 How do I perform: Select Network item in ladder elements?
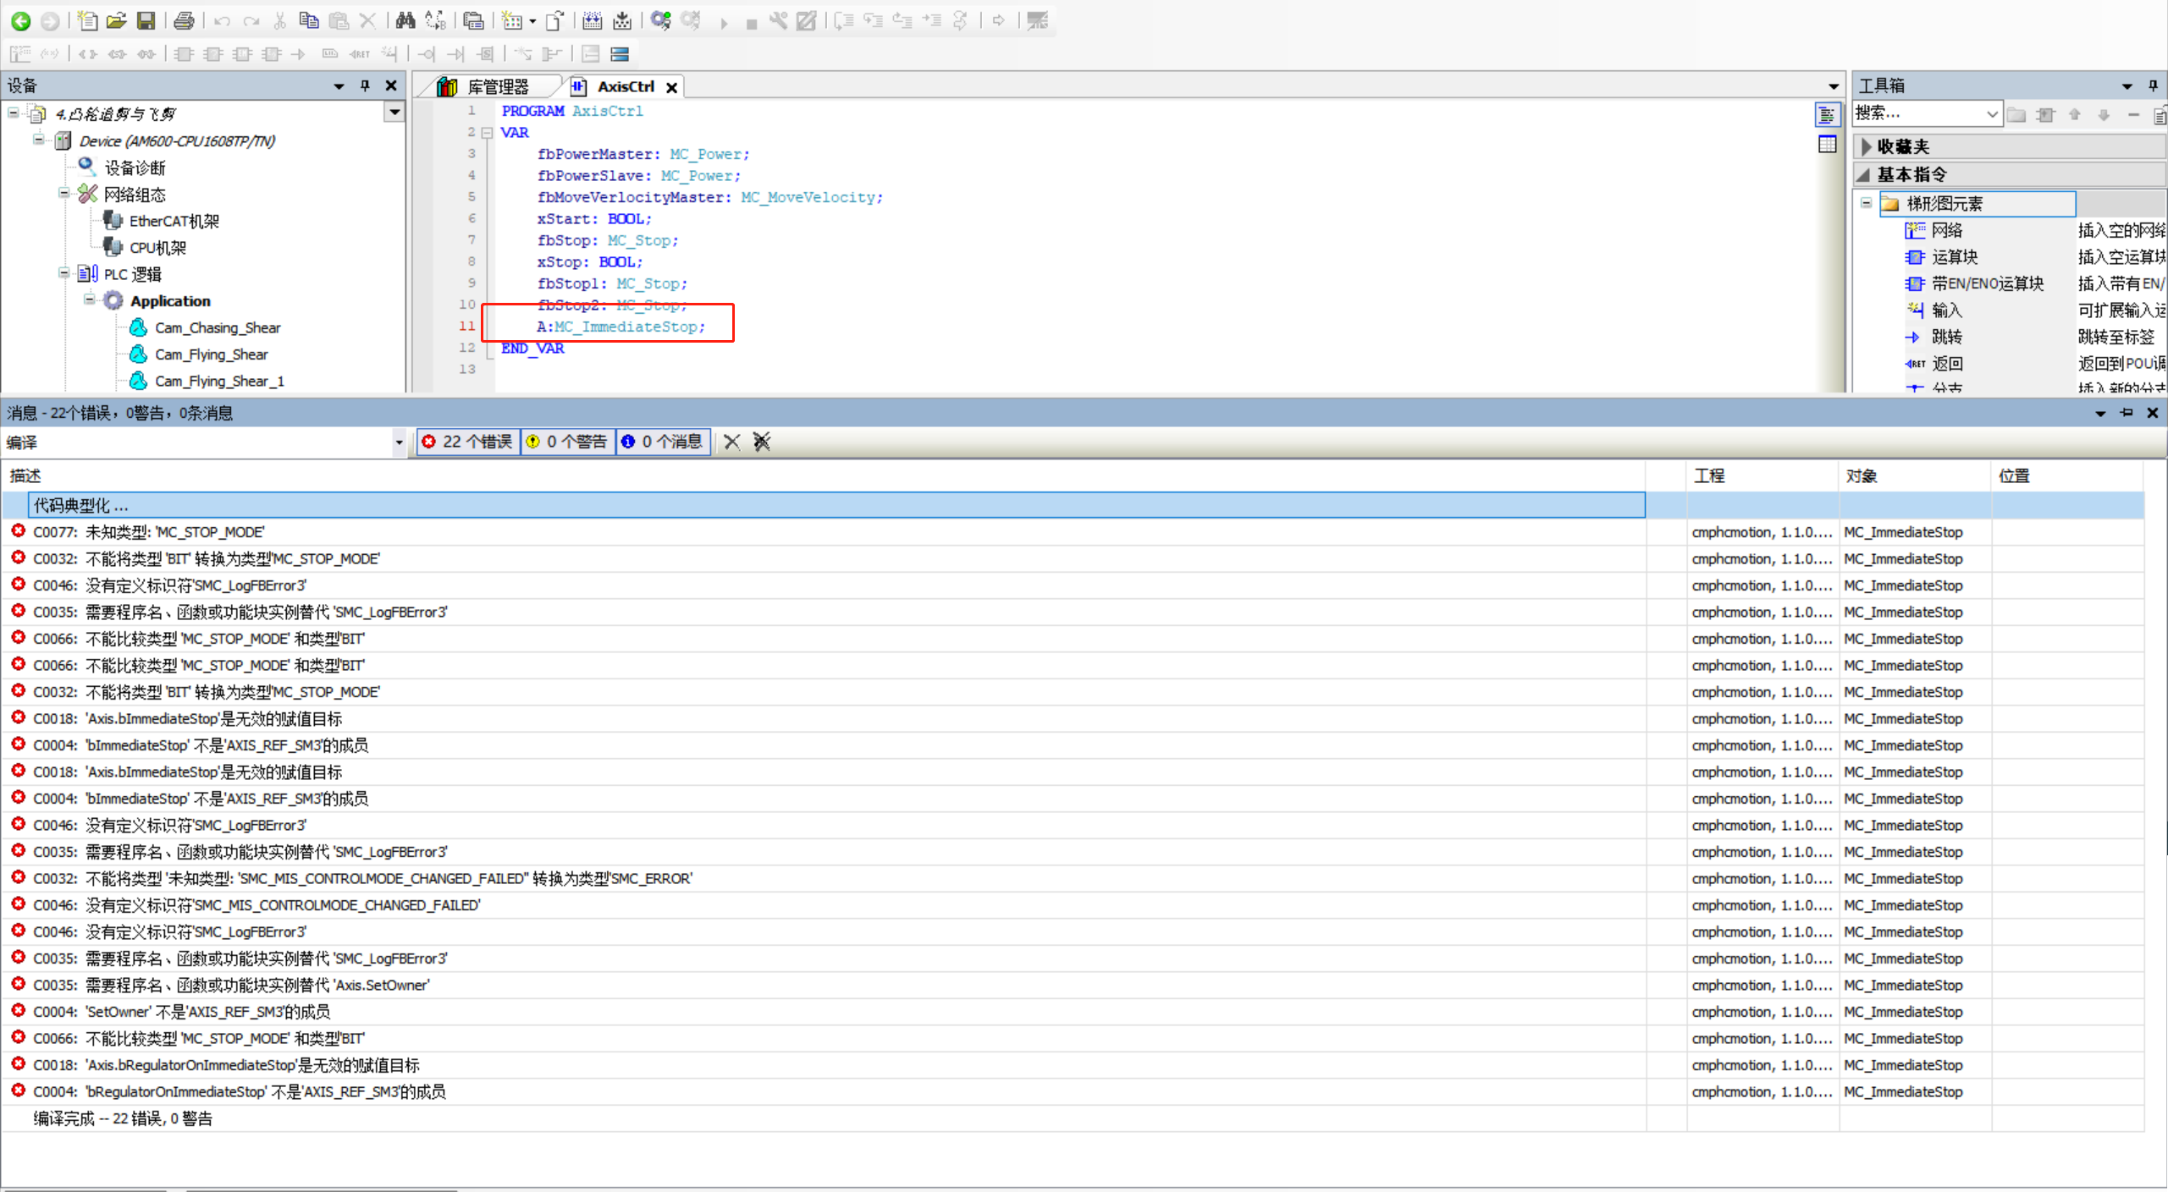pyautogui.click(x=1946, y=230)
